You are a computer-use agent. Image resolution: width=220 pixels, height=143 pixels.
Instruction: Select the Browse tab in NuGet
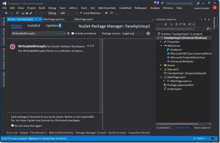pos(17,26)
